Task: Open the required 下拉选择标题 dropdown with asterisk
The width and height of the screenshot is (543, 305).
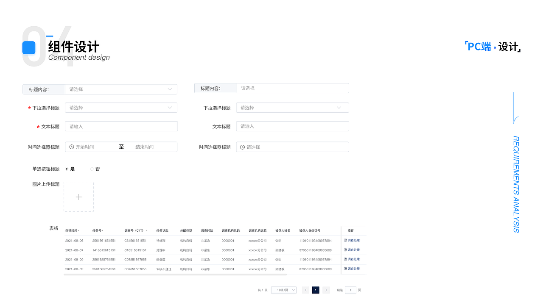Action: coord(121,108)
